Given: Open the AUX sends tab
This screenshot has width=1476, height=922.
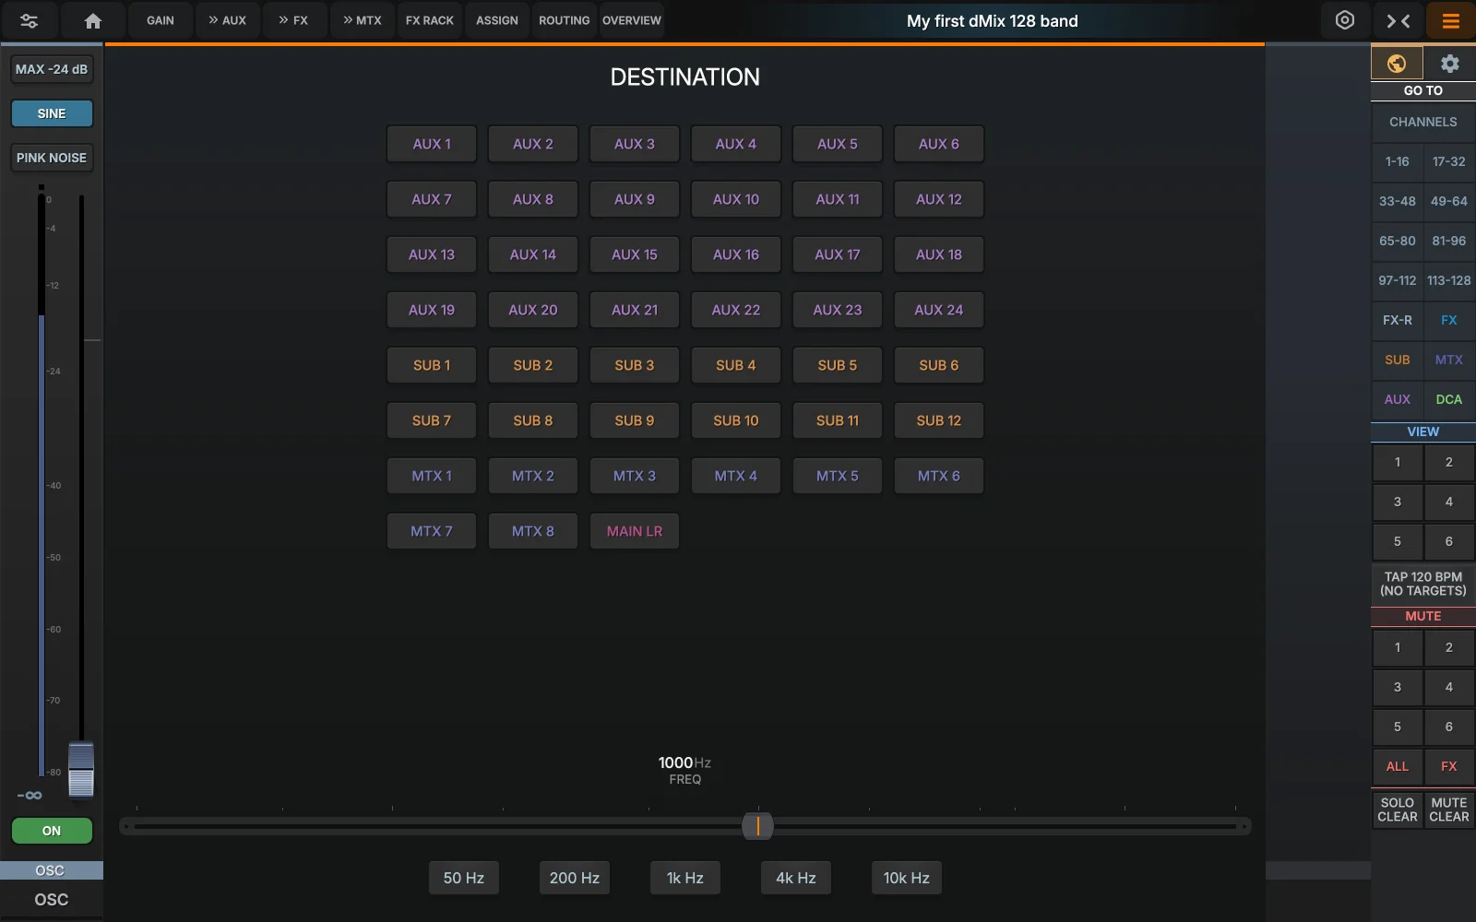Looking at the screenshot, I should (x=228, y=20).
